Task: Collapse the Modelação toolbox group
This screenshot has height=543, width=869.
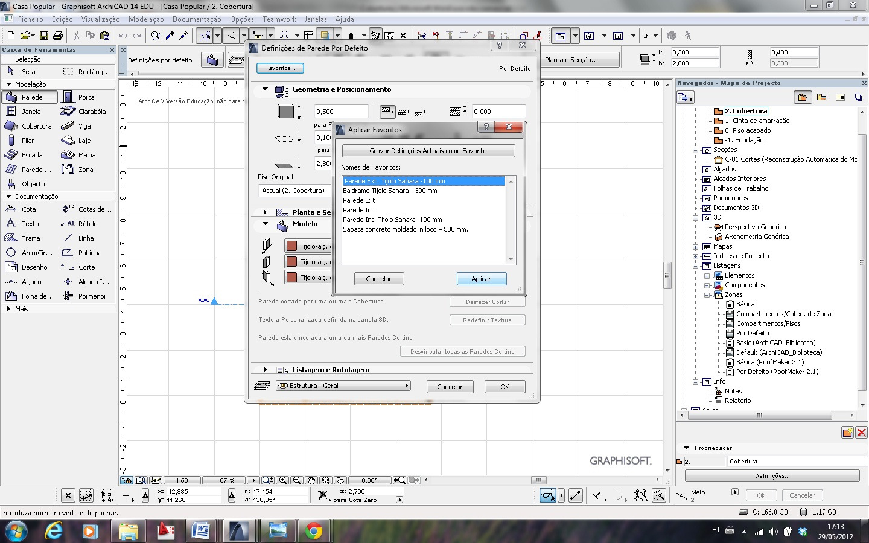Action: tap(8, 84)
